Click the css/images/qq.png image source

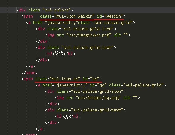tap(98, 98)
